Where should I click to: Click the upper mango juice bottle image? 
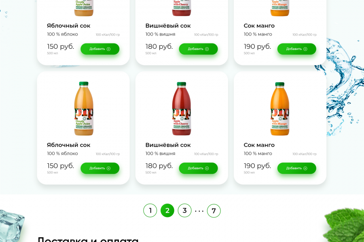280,8
